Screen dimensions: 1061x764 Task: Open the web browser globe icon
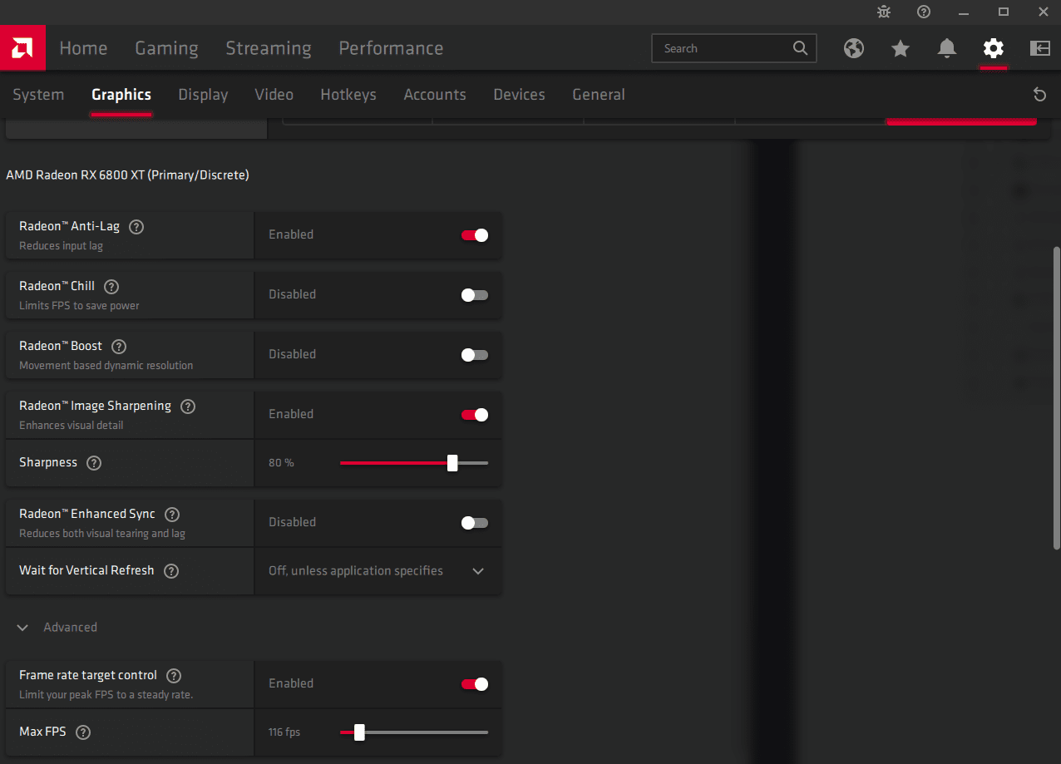pyautogui.click(x=854, y=48)
